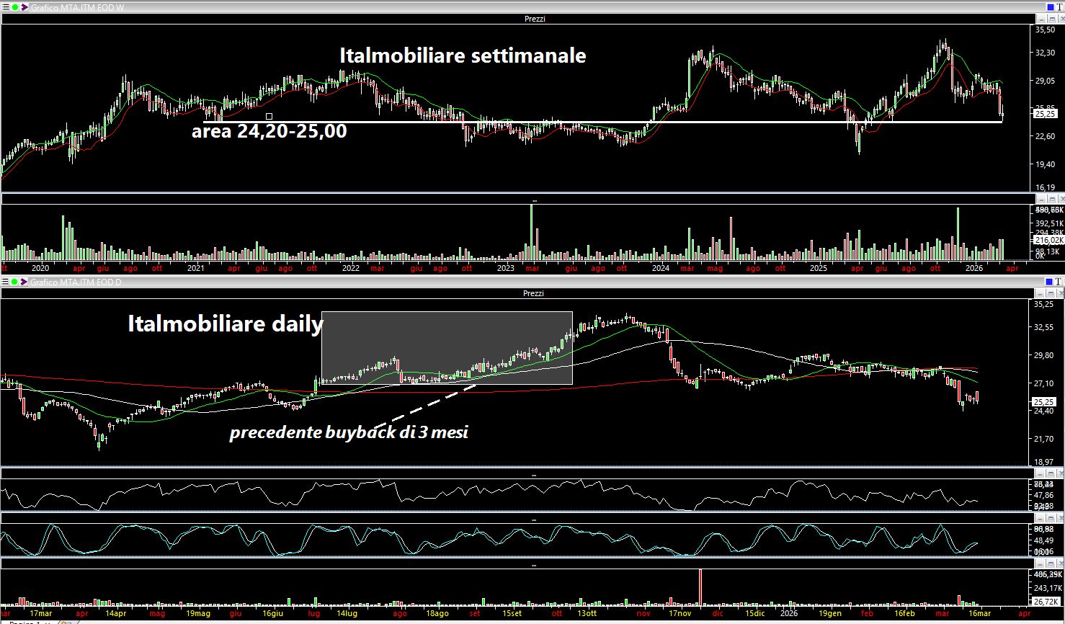
Task: Click the 22,60 price axis label
Action: (x=1045, y=136)
